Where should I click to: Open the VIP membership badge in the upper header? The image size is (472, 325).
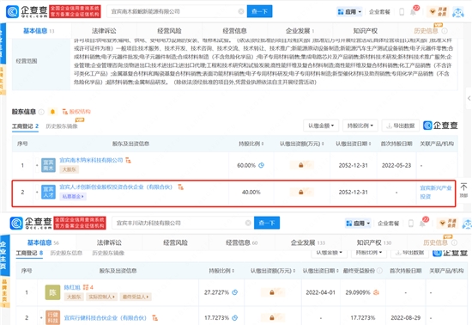point(438,12)
